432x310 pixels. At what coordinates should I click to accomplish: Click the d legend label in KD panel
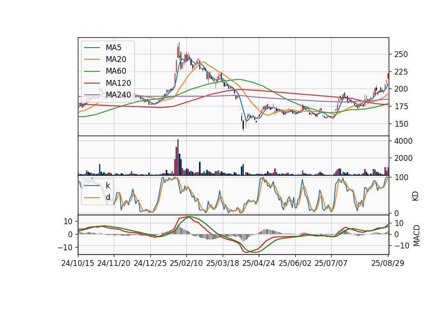[x=108, y=197]
